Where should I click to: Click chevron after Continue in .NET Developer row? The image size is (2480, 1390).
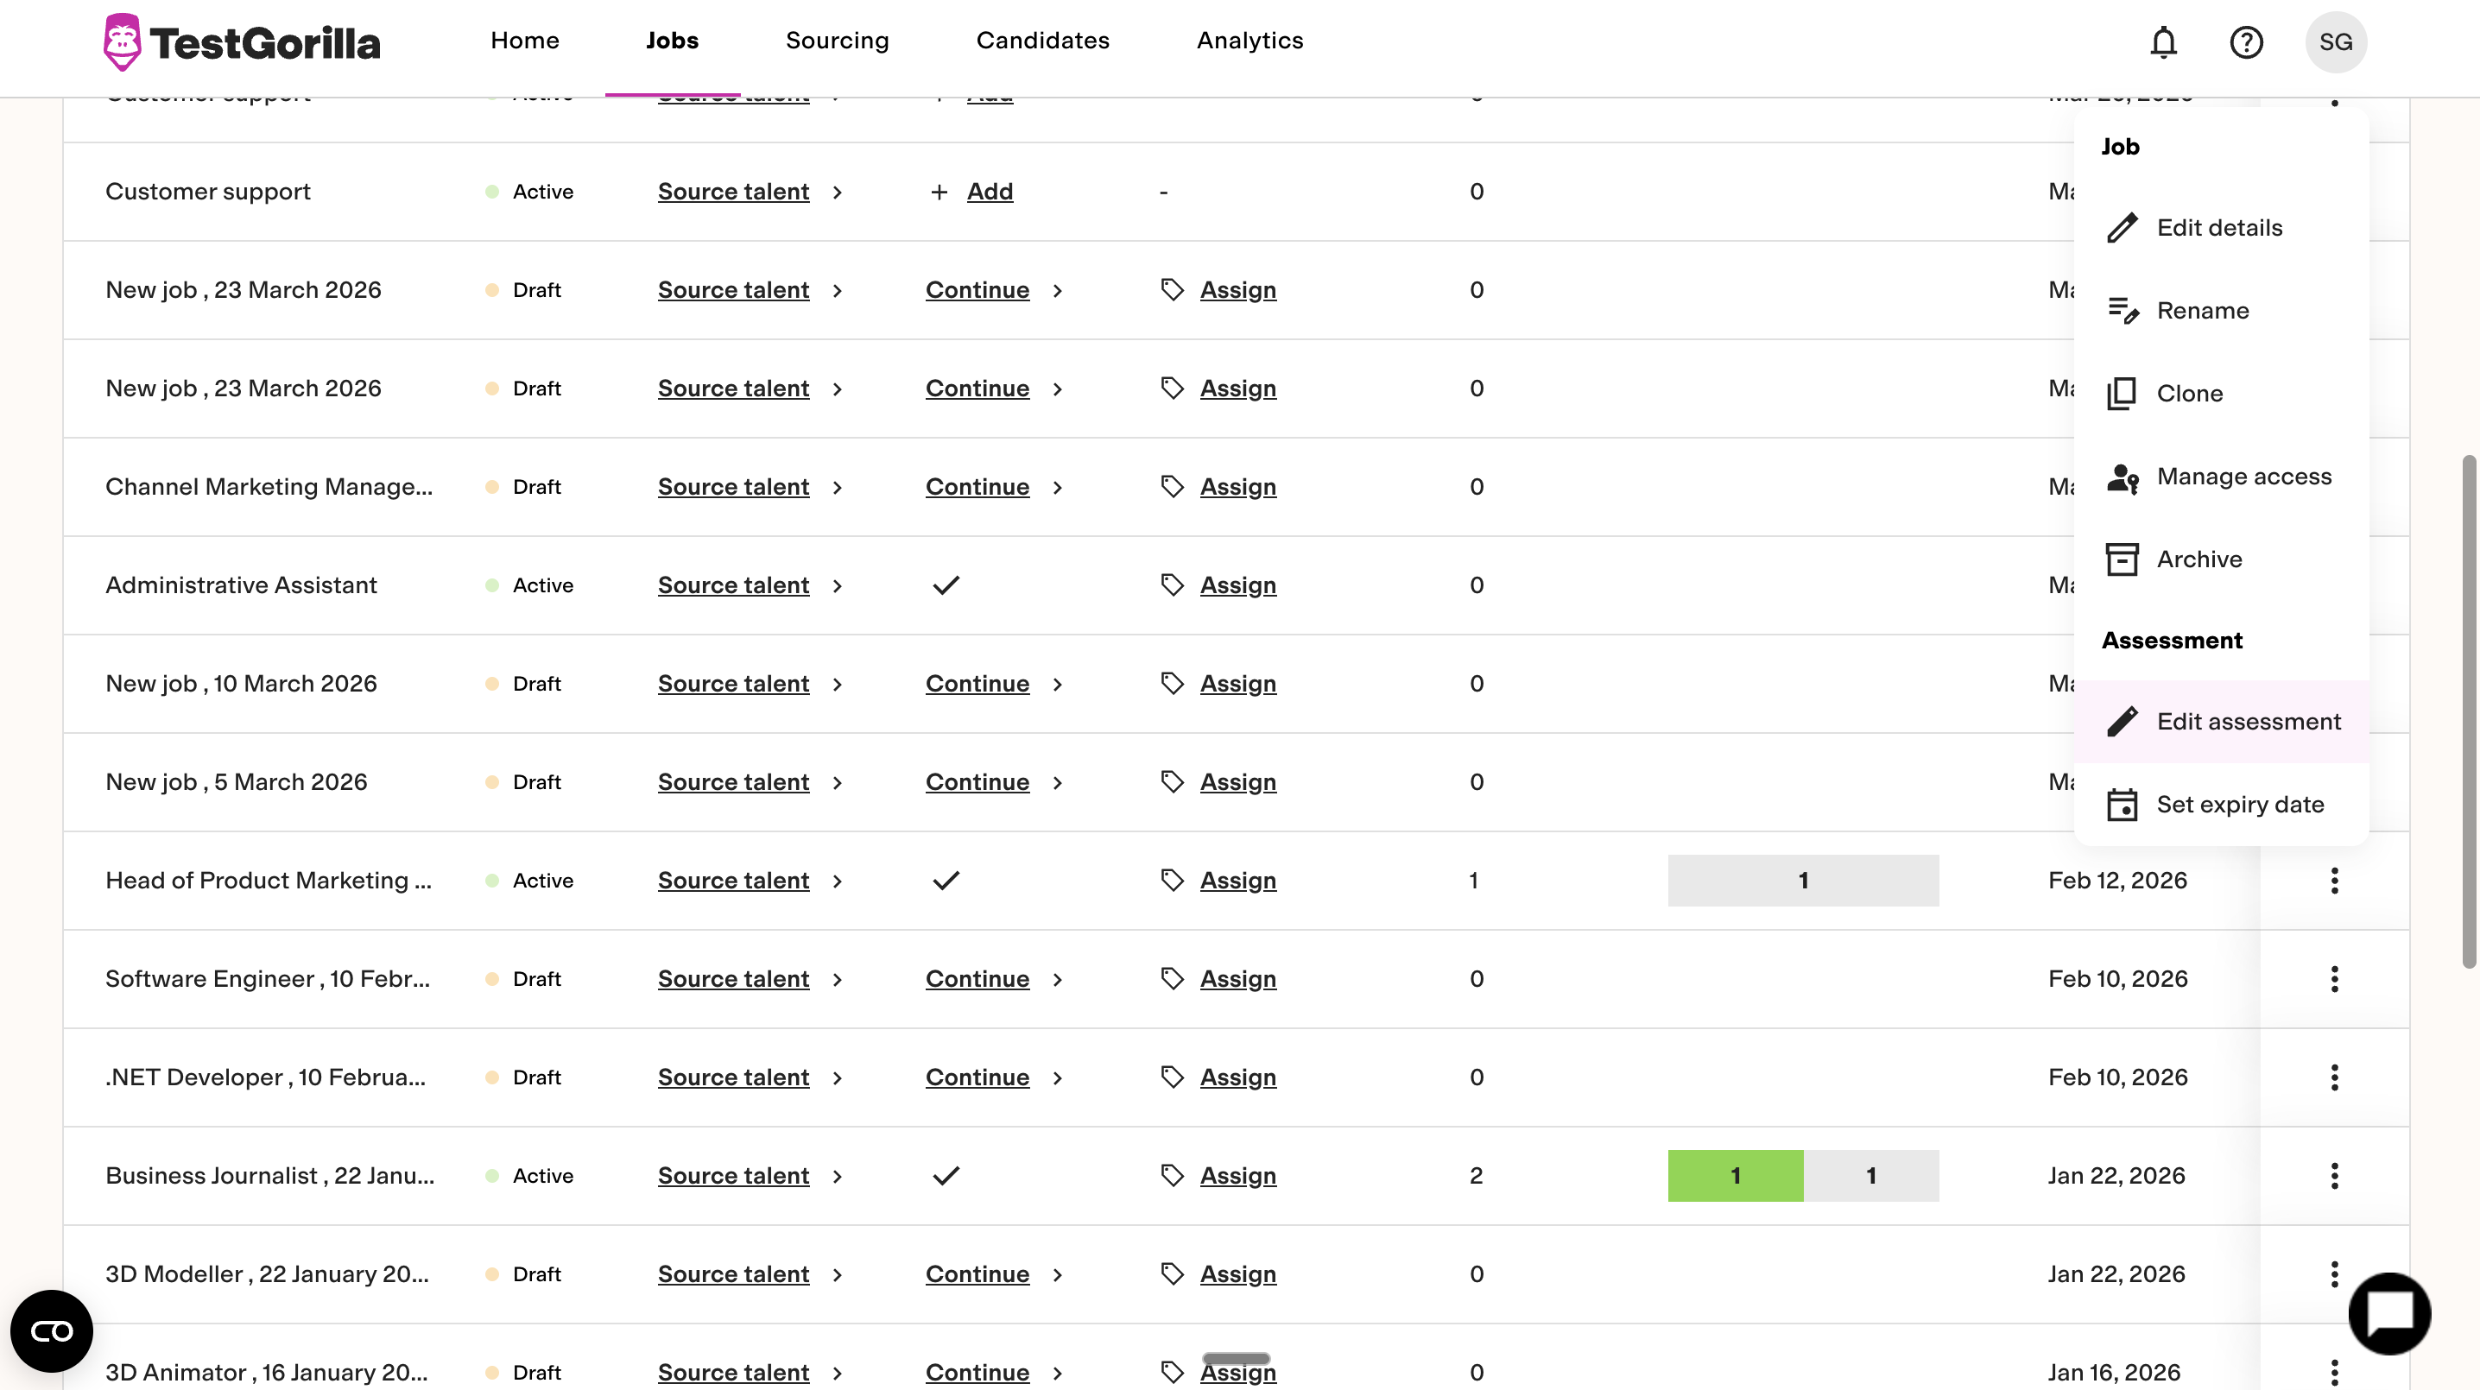[1057, 1078]
